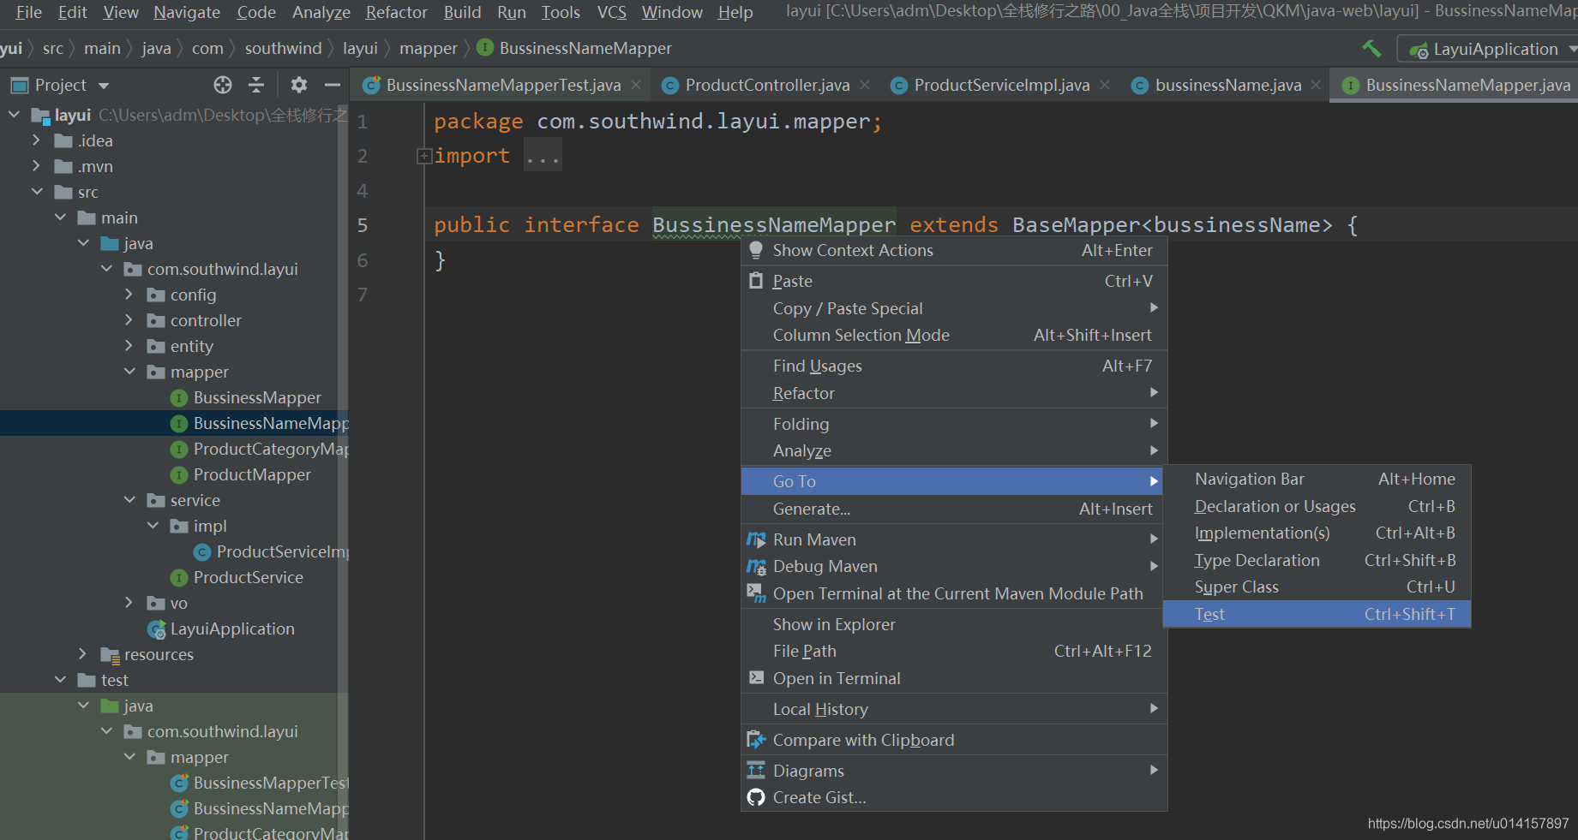Open the Navigate menu
The height and width of the screenshot is (840, 1578).
coord(187,12)
